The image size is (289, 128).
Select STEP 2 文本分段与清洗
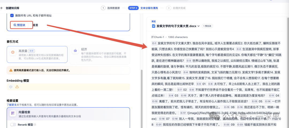click(143, 8)
